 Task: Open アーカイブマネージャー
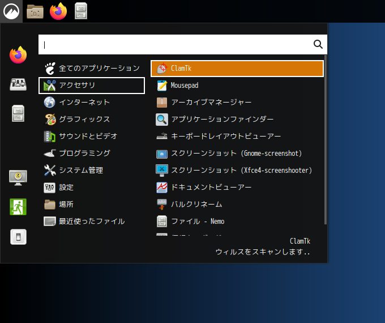237,102
